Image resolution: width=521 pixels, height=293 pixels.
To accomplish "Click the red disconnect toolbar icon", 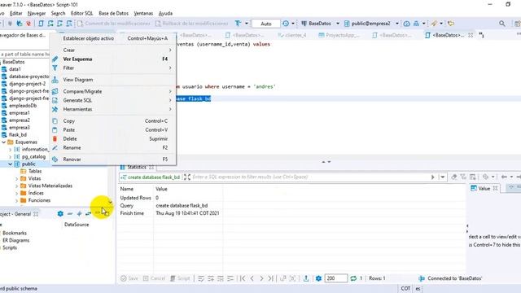I will click(x=29, y=24).
